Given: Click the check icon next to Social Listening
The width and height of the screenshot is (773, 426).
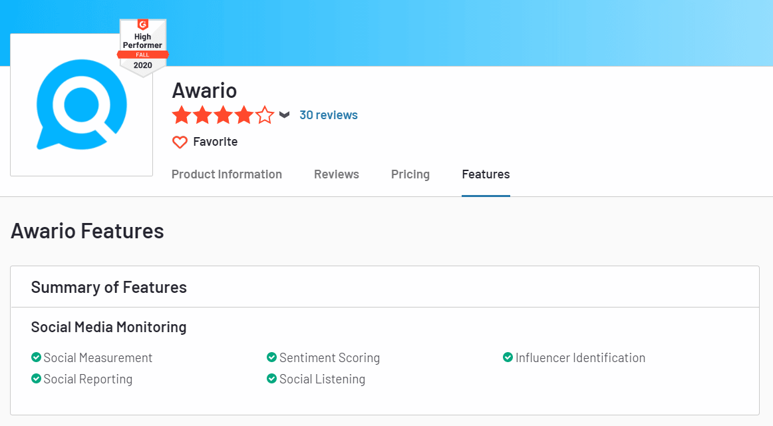Looking at the screenshot, I should click(x=271, y=379).
